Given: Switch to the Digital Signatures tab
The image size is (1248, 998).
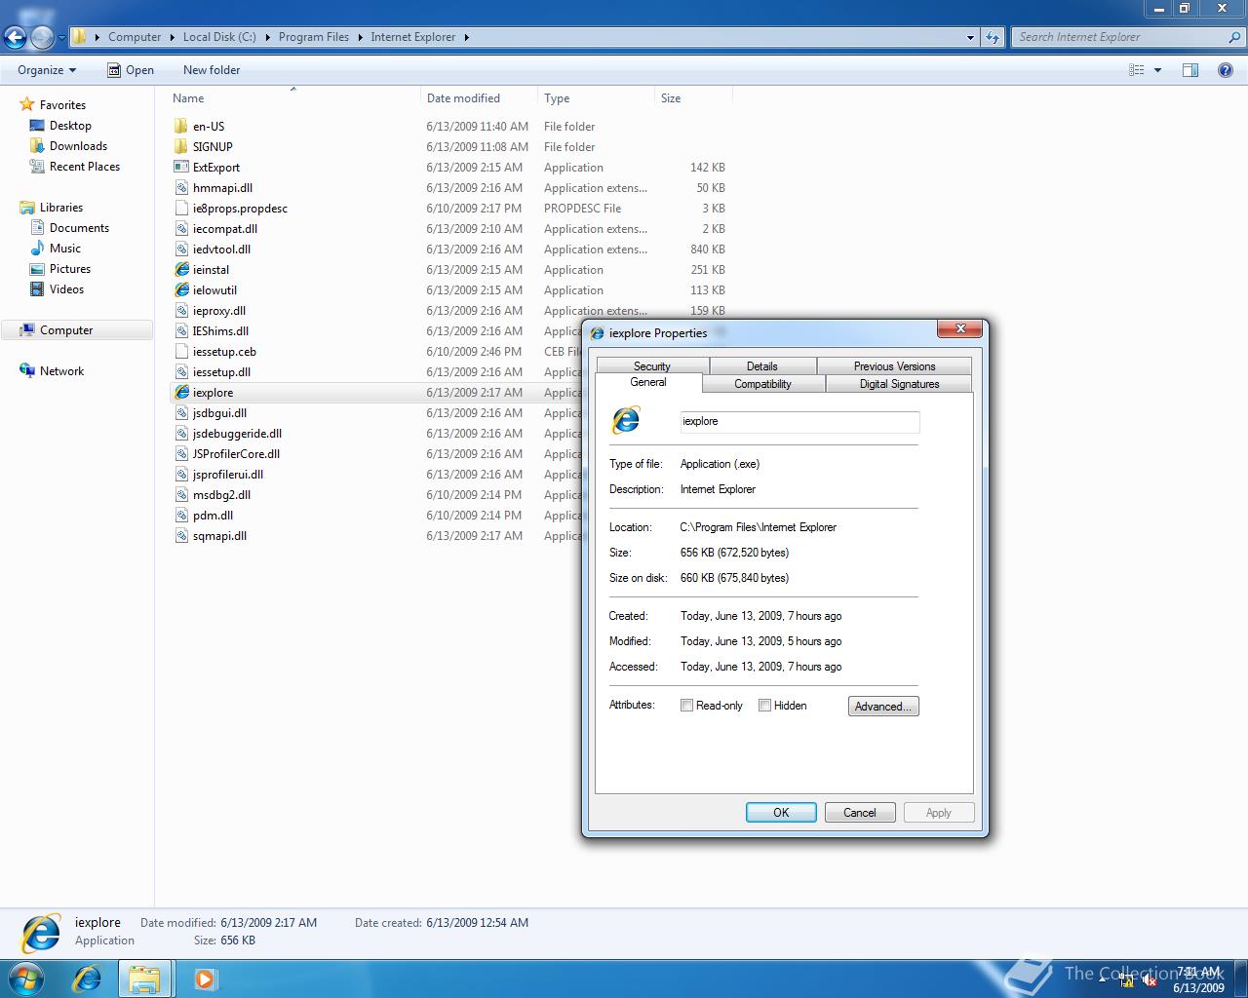Looking at the screenshot, I should [899, 384].
